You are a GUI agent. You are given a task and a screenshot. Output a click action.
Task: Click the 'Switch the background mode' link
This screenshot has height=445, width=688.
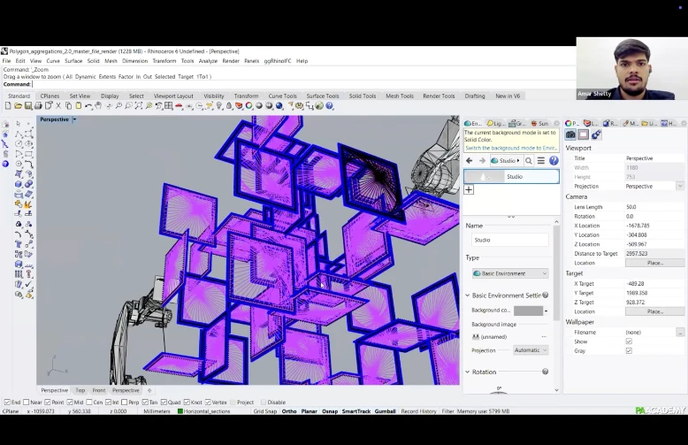pos(510,148)
